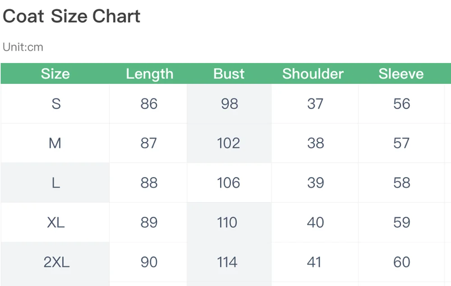Click sleeve value 57

(401, 143)
